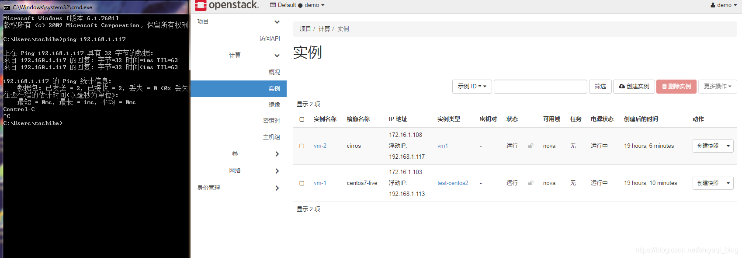Click the 创建实例 button
742x258 pixels.
tap(634, 87)
